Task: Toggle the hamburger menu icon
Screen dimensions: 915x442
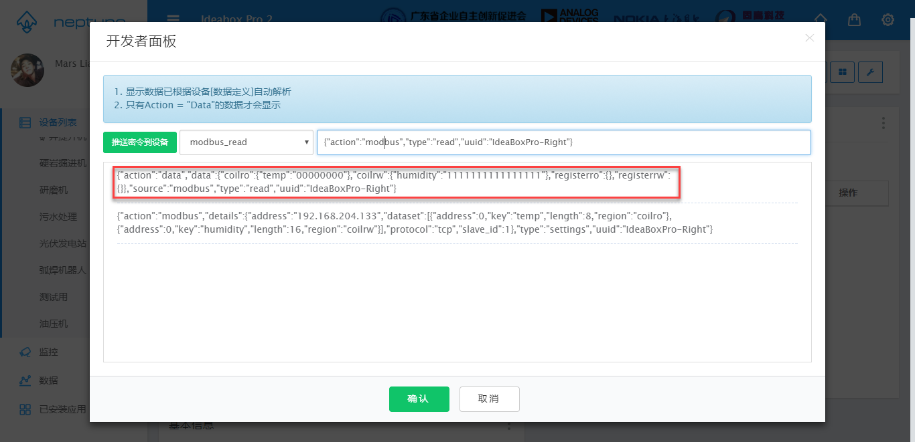Action: [x=173, y=19]
